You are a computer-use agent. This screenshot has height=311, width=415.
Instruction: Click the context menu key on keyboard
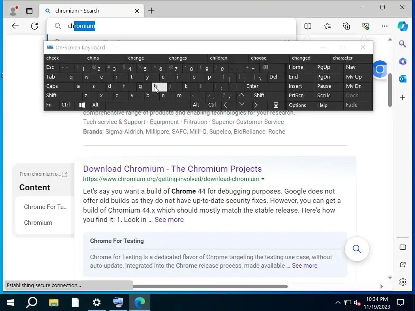[276, 105]
